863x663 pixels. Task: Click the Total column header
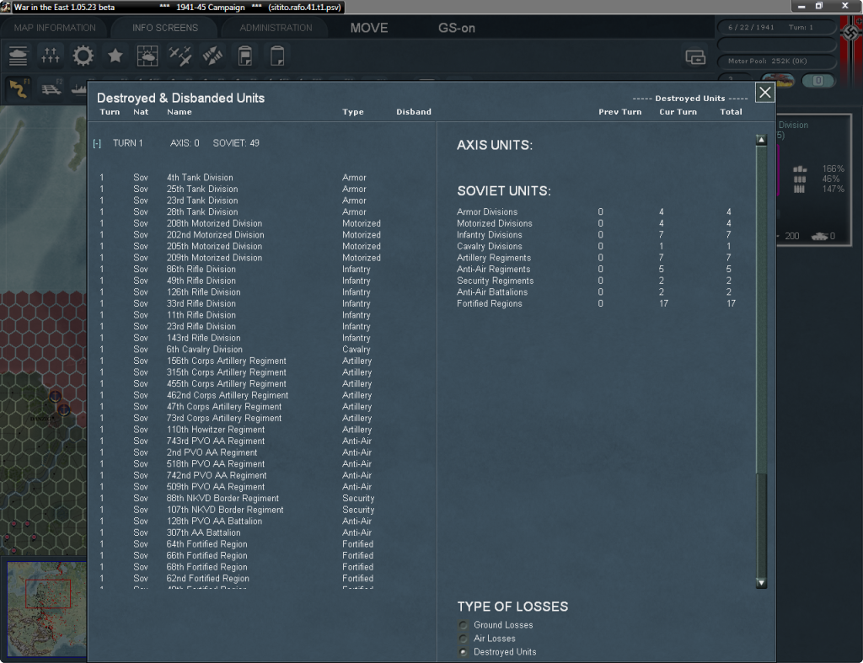[731, 112]
